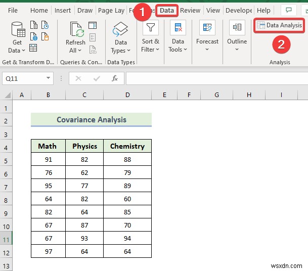Open the Get Data menu icon
This screenshot has width=308, height=271.
click(x=18, y=30)
